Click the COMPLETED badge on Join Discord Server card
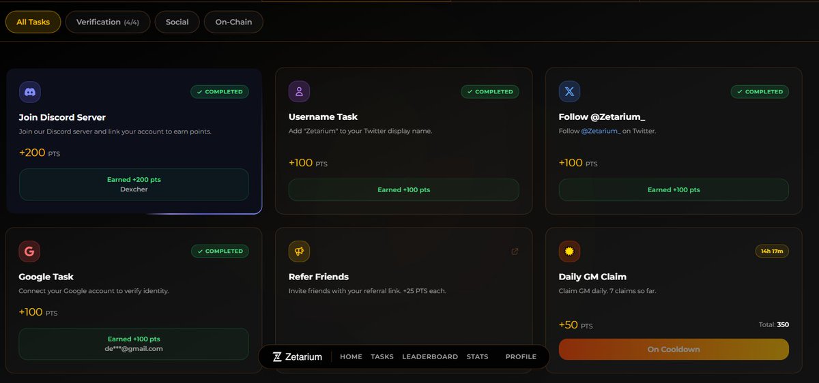 [x=220, y=91]
